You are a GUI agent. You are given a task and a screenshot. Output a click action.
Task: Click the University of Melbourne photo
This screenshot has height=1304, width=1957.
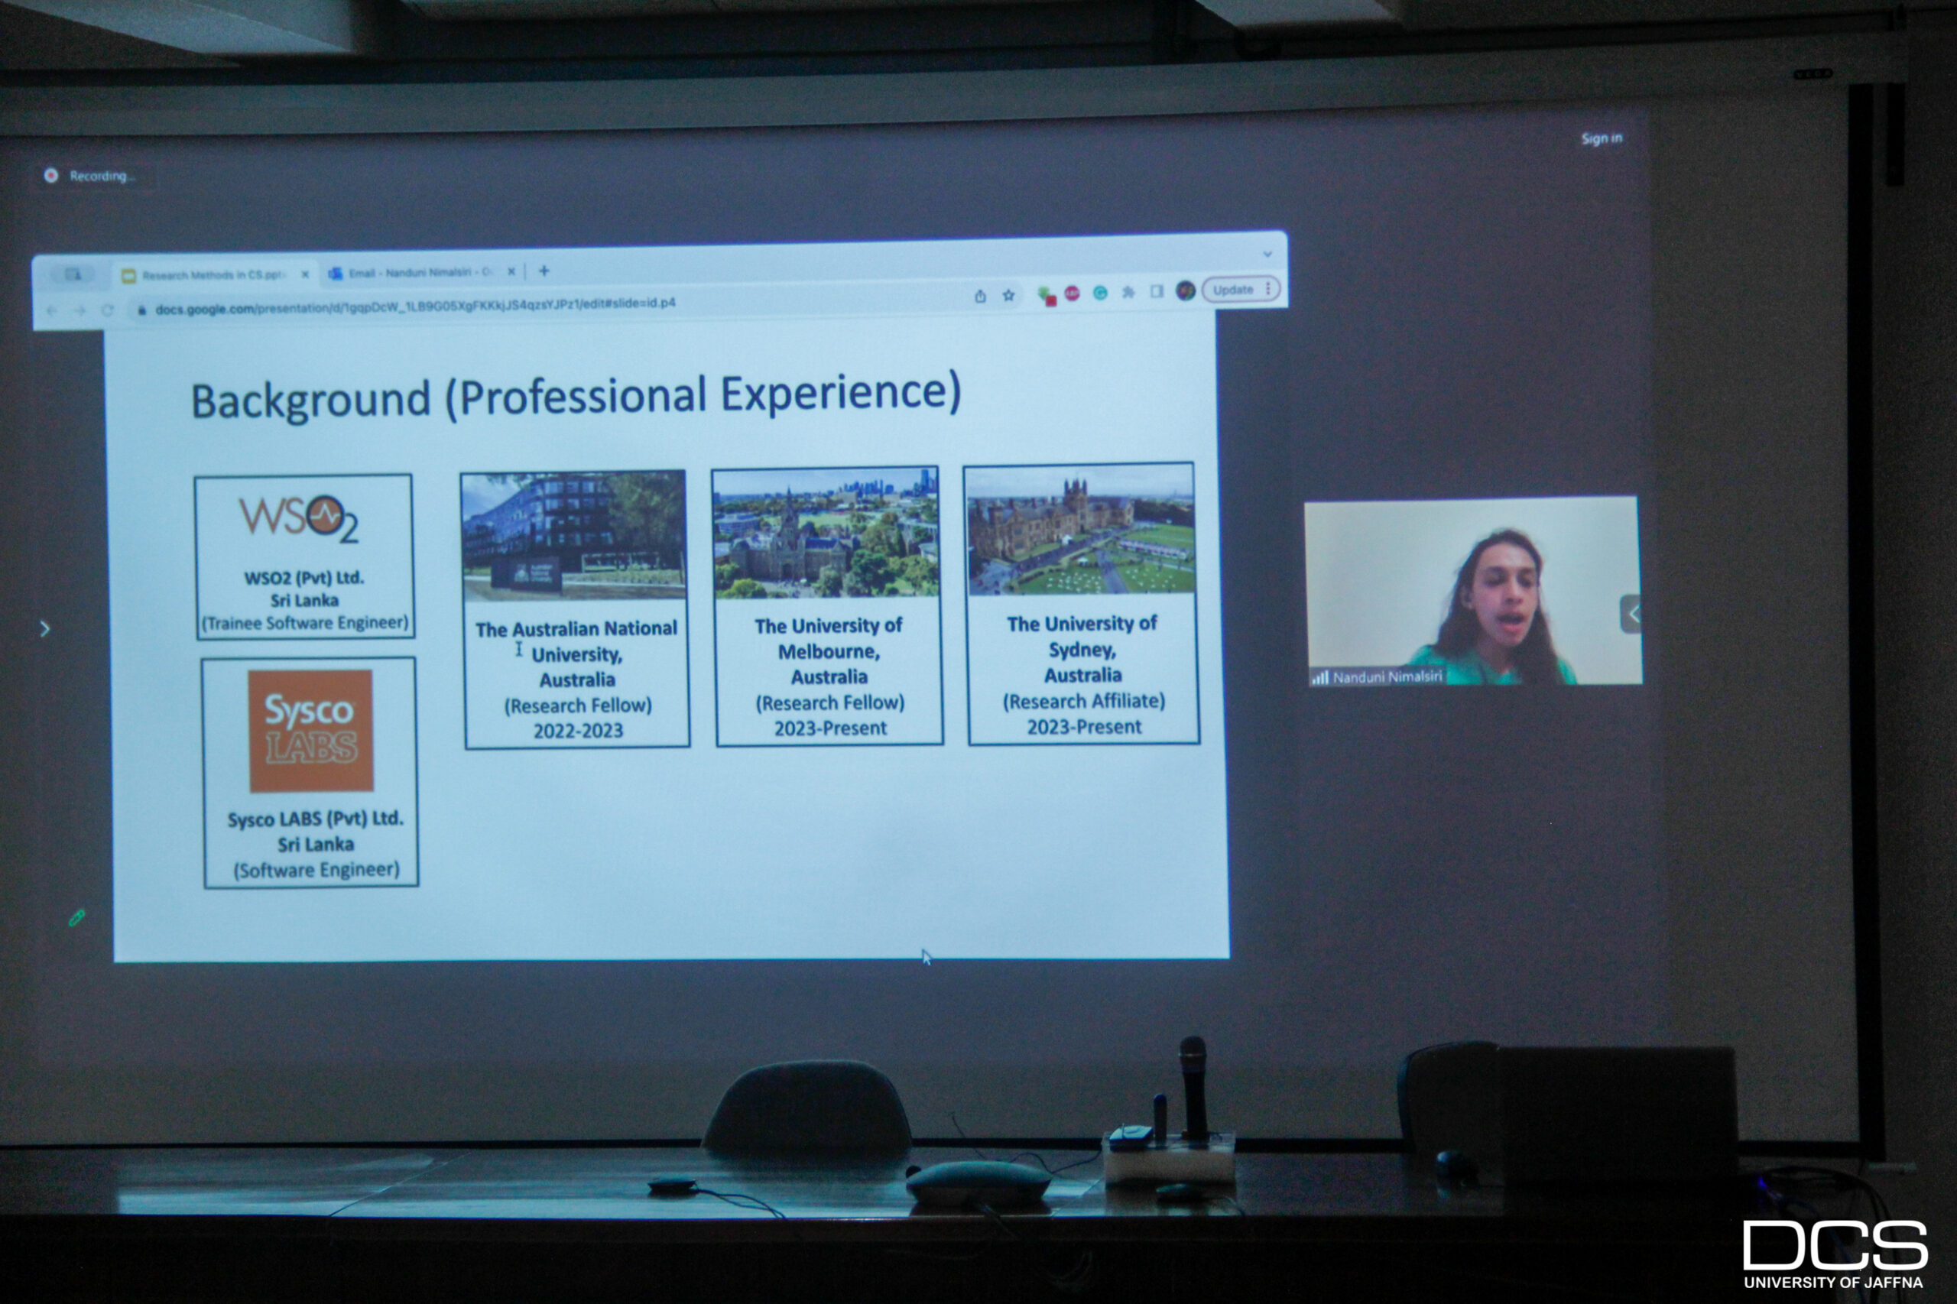826,532
